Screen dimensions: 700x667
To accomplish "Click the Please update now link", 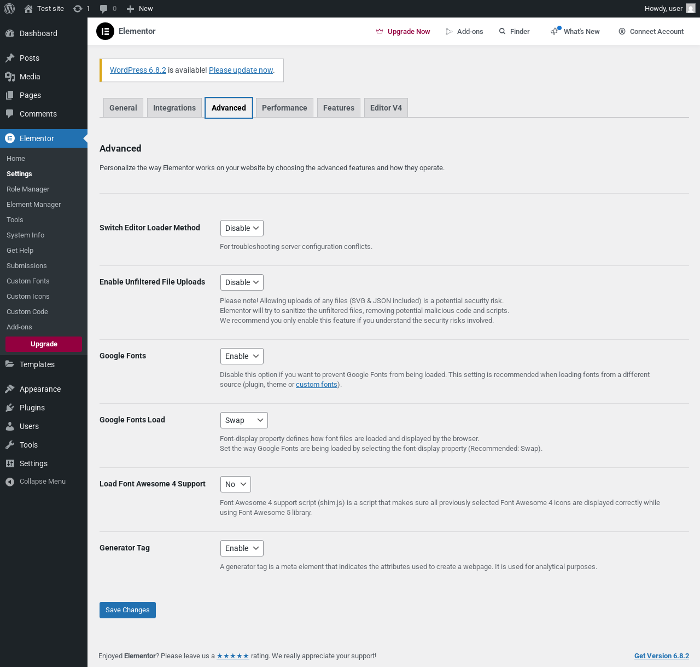I will 241,70.
